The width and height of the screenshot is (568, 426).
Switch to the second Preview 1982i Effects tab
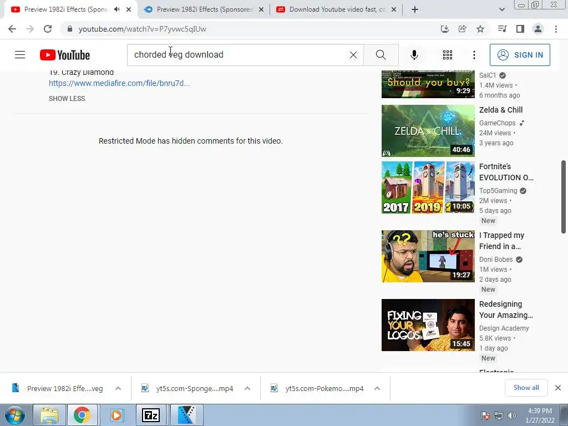click(204, 9)
